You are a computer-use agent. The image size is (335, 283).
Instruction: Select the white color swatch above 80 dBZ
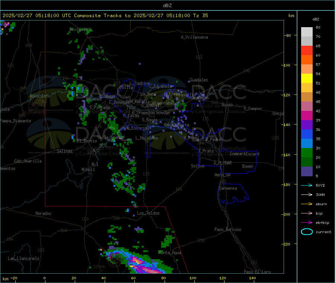point(307,32)
